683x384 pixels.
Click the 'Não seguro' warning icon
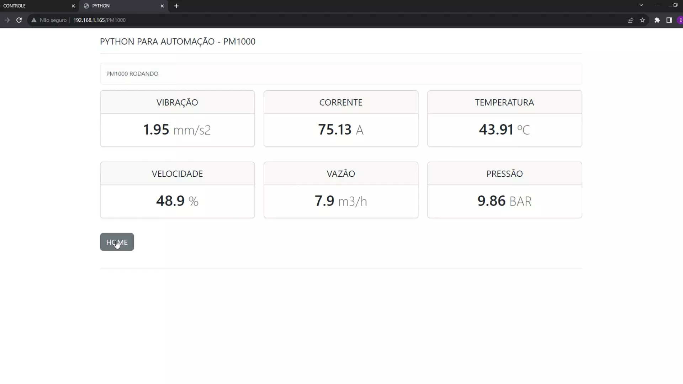pyautogui.click(x=33, y=20)
